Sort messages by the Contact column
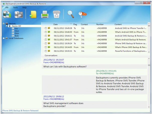The image size is (153, 114). tap(84, 24)
